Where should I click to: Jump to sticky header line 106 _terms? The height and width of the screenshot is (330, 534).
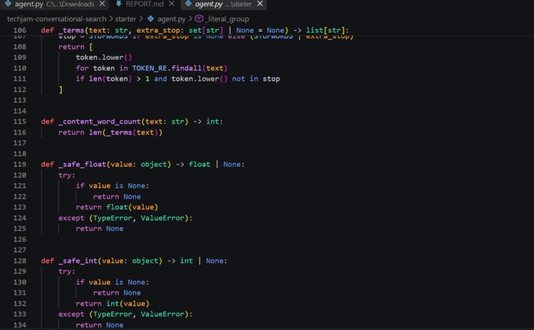(x=195, y=30)
